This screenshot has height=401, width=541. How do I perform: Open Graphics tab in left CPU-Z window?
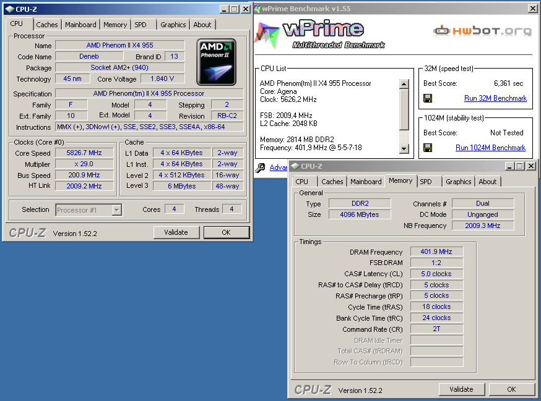point(173,25)
